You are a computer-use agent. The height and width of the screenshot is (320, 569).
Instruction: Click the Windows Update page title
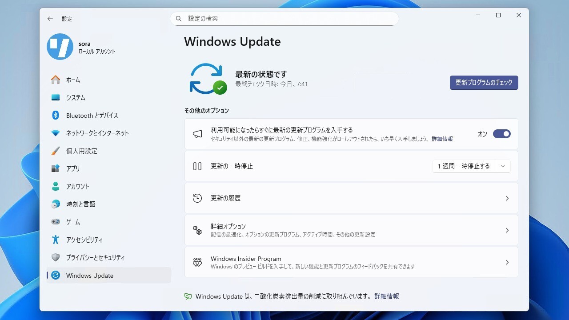232,41
